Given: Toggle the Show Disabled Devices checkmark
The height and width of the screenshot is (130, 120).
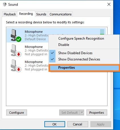Looking at the screenshot, I should coord(52,53).
